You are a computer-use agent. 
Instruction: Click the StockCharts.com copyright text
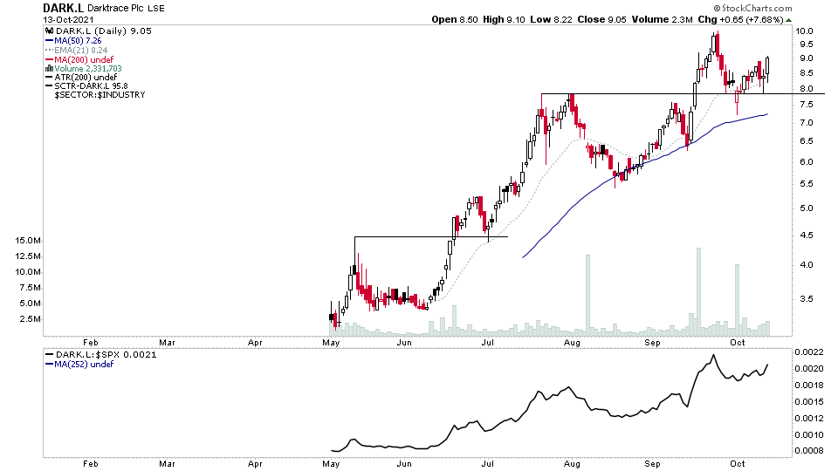(752, 8)
